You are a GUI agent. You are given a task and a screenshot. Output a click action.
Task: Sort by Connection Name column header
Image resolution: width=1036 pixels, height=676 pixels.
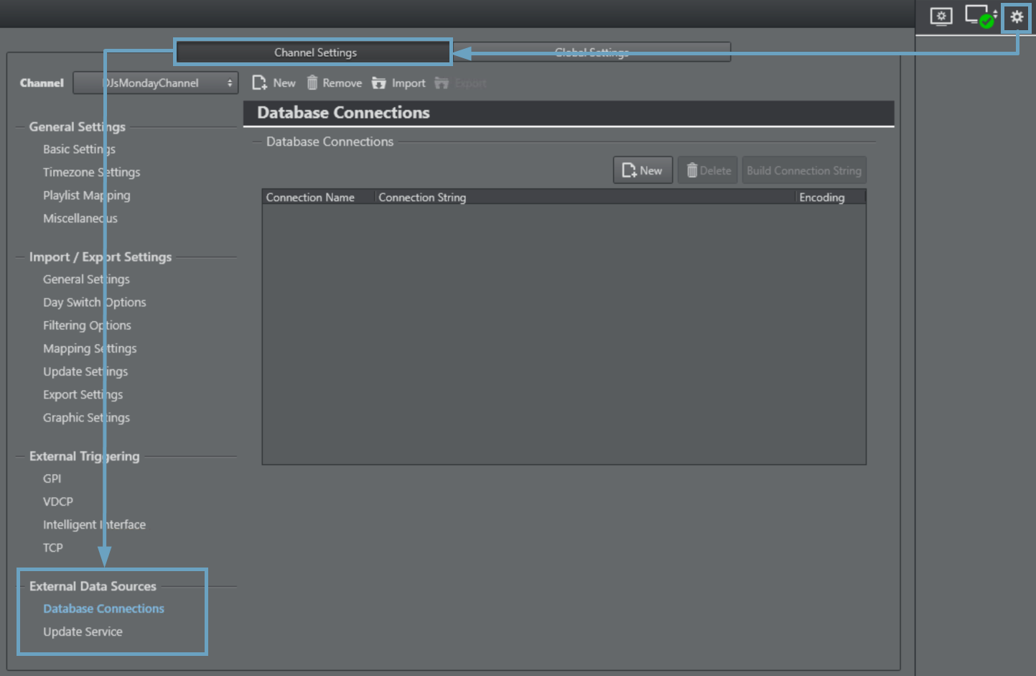[x=310, y=198]
